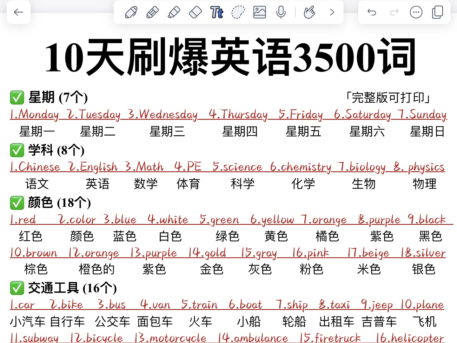Click the translation 生物
The width and height of the screenshot is (457, 343).
(364, 184)
